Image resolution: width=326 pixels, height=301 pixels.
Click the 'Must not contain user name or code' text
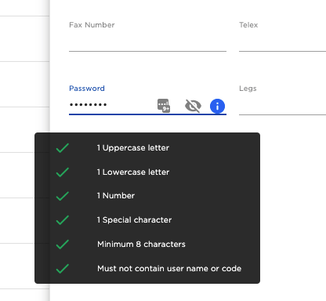169,268
